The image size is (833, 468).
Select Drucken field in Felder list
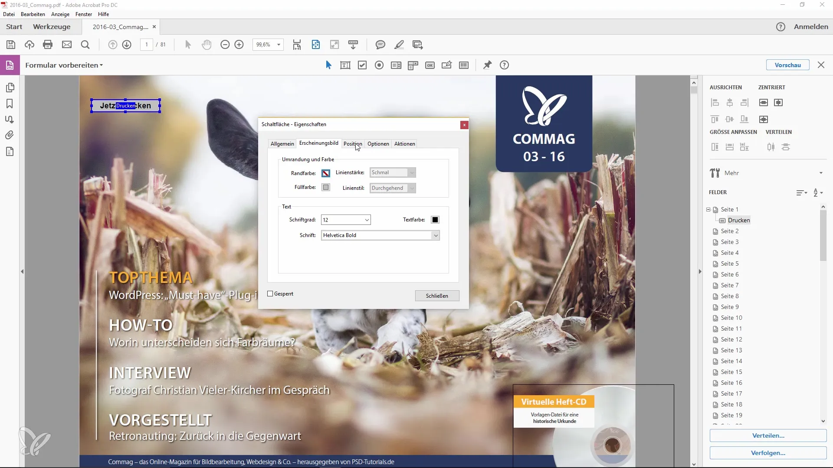point(739,221)
